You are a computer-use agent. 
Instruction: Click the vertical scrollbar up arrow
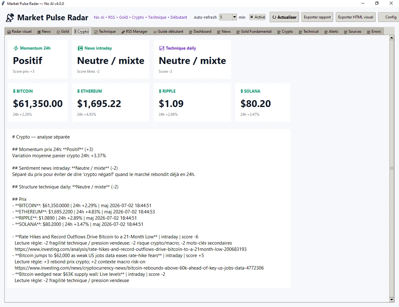click(x=392, y=38)
